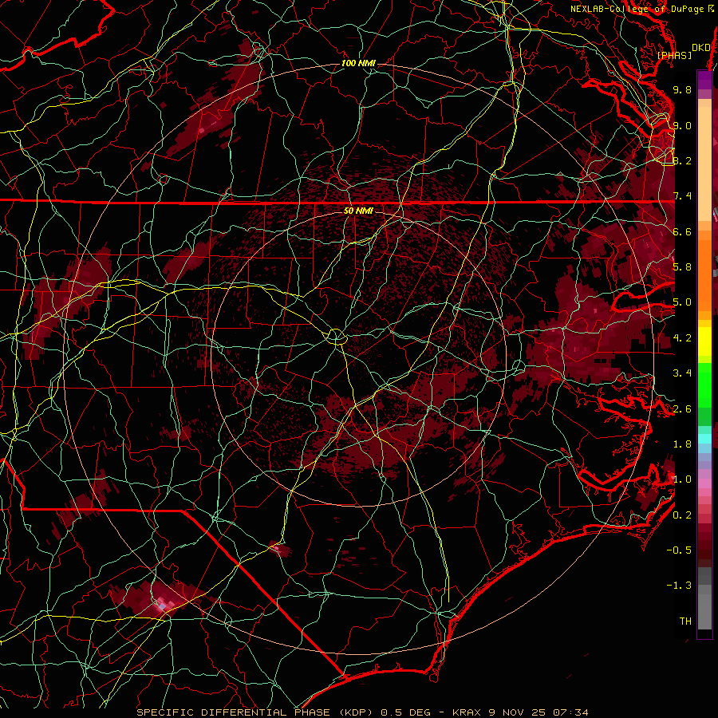Click the 0.2 legend scale value

pyautogui.click(x=682, y=515)
